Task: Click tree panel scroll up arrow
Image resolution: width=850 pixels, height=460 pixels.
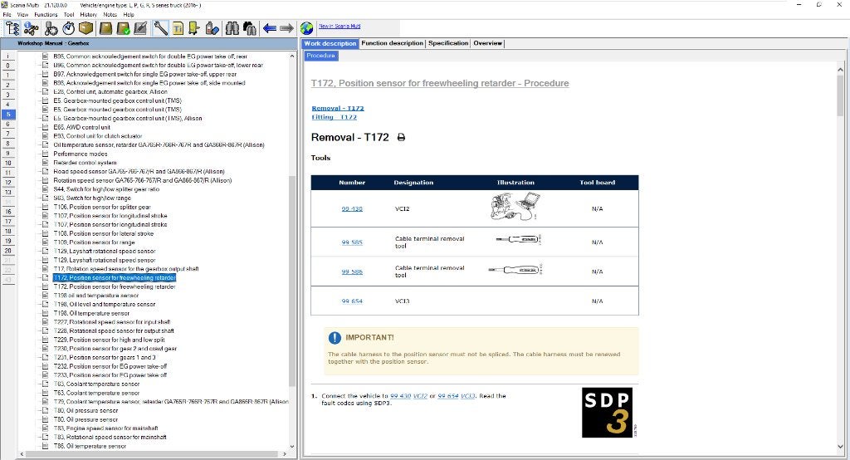Action: click(x=292, y=56)
